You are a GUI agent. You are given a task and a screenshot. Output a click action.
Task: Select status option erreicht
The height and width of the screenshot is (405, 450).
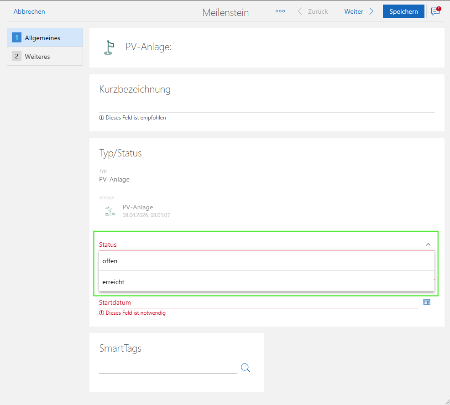click(267, 282)
